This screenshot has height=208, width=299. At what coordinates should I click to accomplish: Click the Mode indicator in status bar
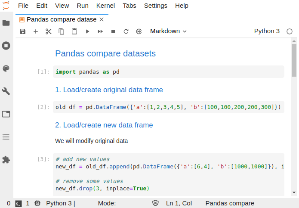point(107,203)
